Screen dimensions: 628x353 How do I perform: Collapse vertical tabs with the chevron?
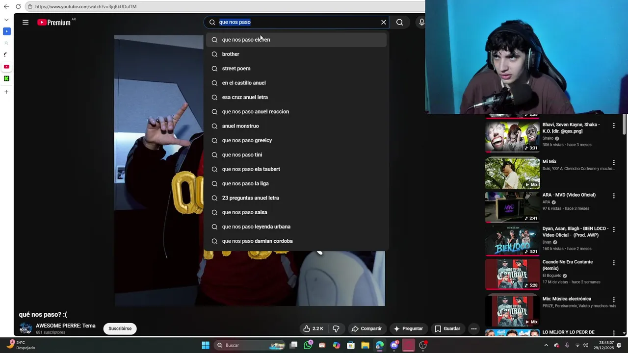coord(6,20)
